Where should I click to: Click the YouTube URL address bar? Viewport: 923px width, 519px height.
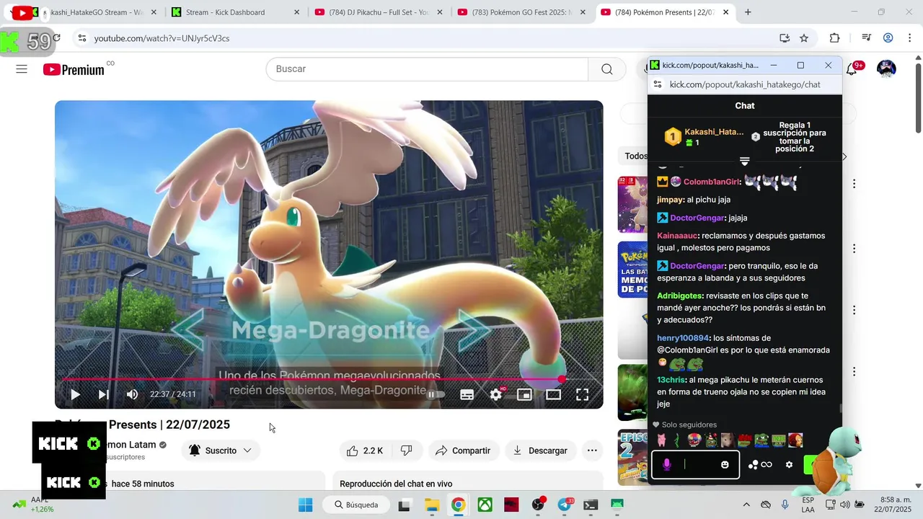click(433, 38)
